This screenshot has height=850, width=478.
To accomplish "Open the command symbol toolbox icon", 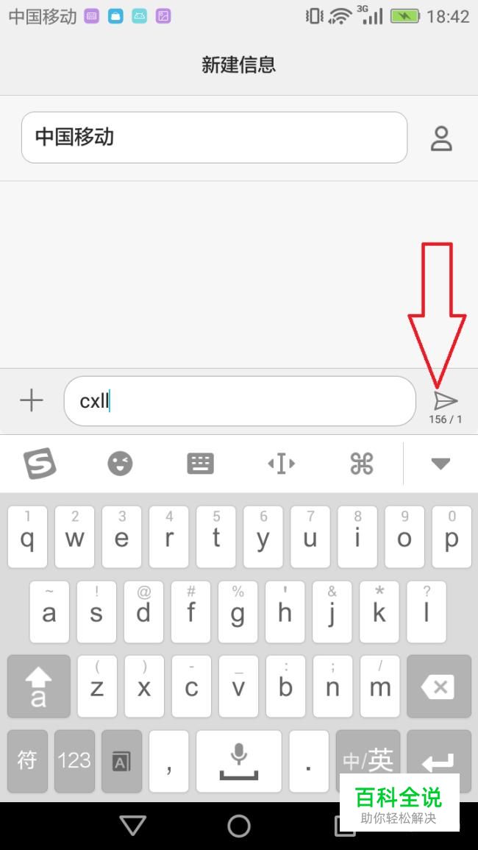I will tap(362, 464).
